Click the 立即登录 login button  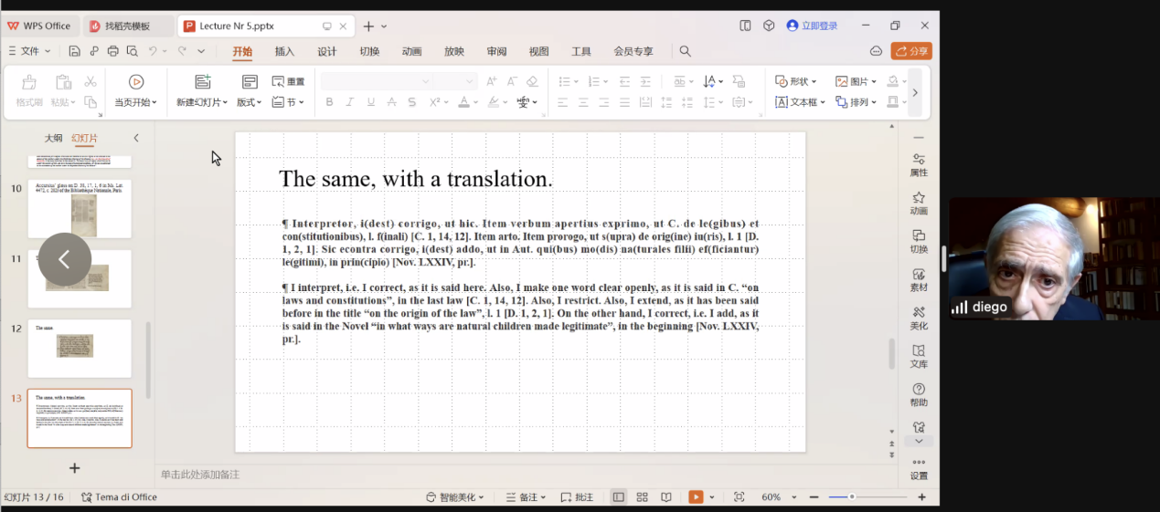tap(812, 26)
